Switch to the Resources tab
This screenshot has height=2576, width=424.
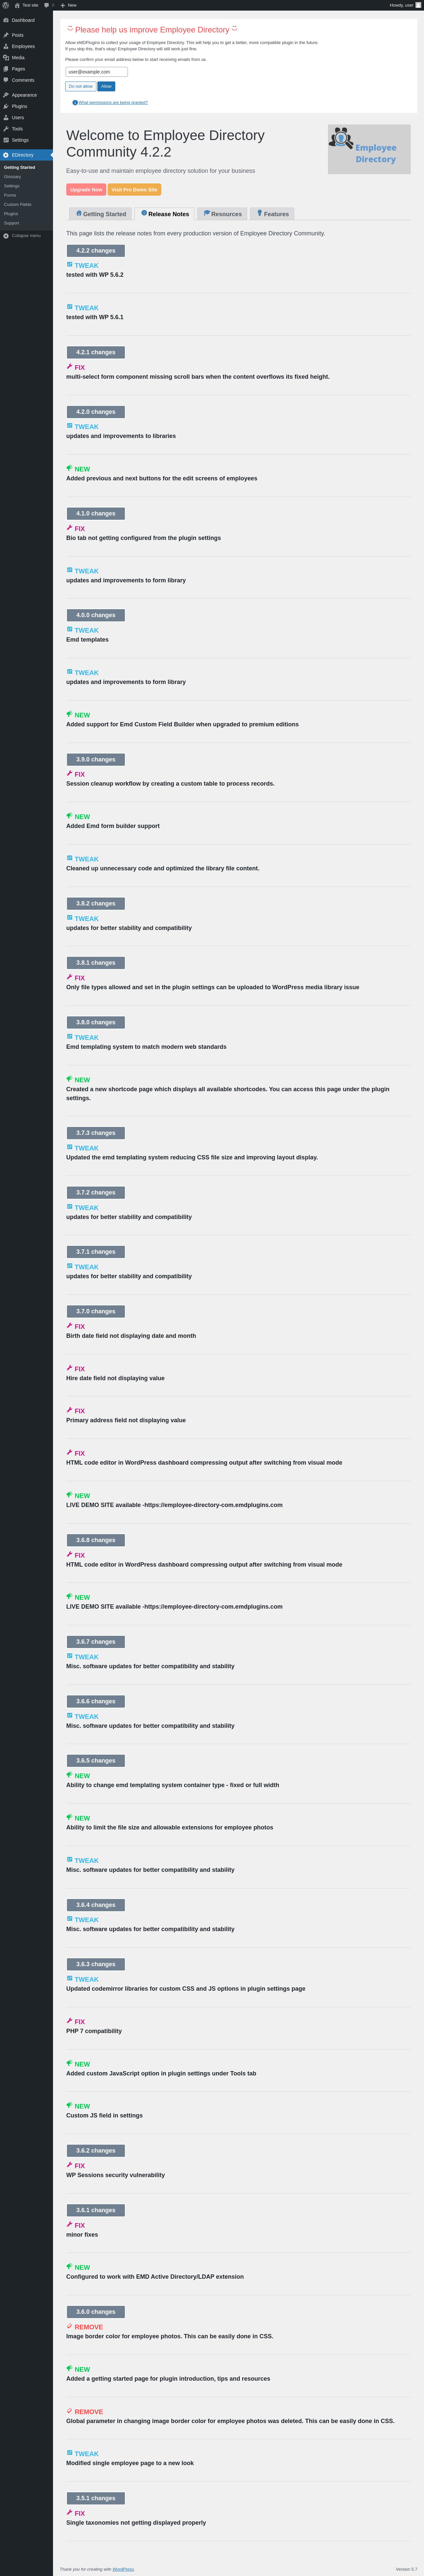click(222, 214)
